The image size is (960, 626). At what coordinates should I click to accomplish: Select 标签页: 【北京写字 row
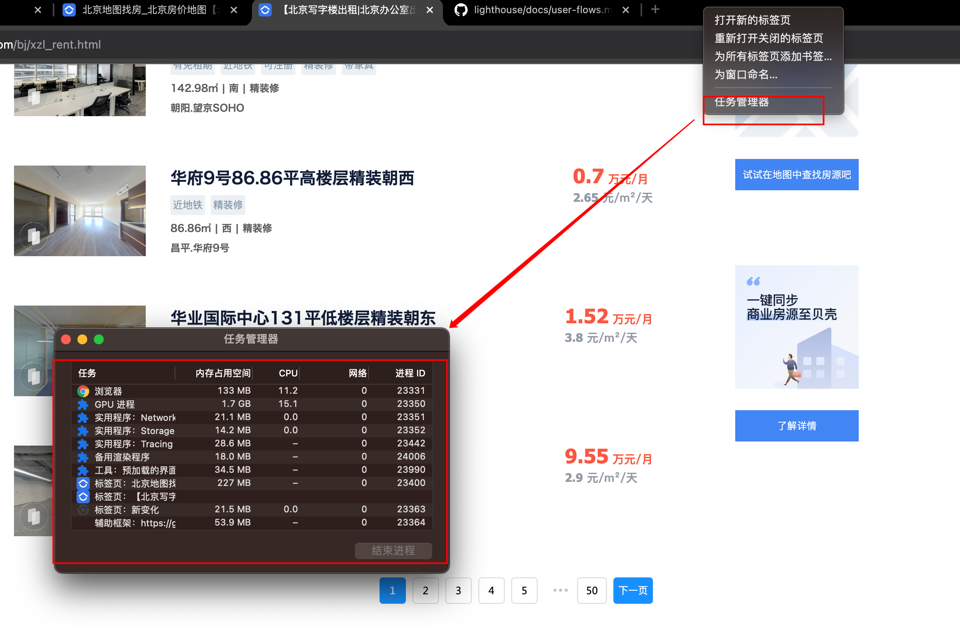[252, 496]
